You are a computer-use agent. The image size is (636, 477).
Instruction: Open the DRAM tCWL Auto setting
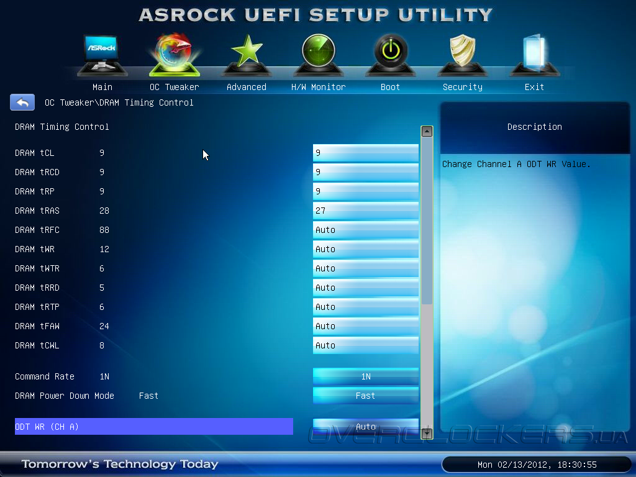(366, 345)
